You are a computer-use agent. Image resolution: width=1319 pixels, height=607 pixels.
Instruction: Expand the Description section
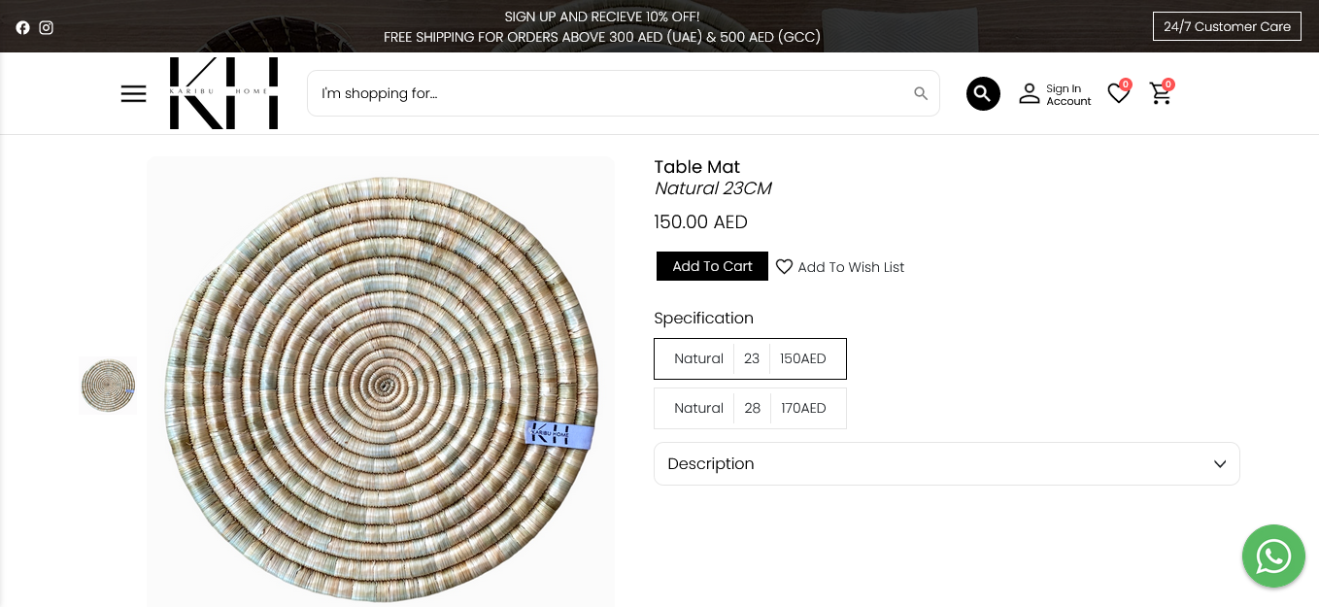946,463
